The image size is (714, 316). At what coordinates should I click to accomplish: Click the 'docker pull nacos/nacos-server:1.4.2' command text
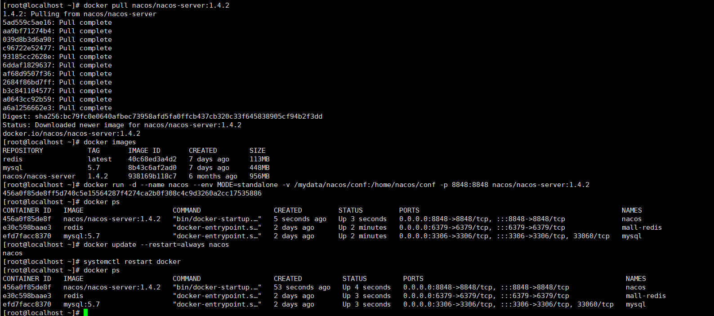156,5
